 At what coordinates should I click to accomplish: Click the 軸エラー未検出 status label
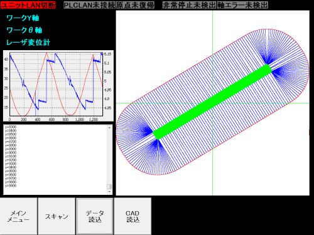242,5
